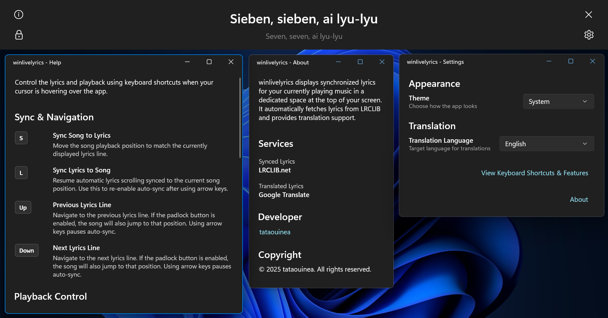The width and height of the screenshot is (608, 318).
Task: Click translated line 'Seven, seven, ai lyu-lyu'
Action: (304, 36)
